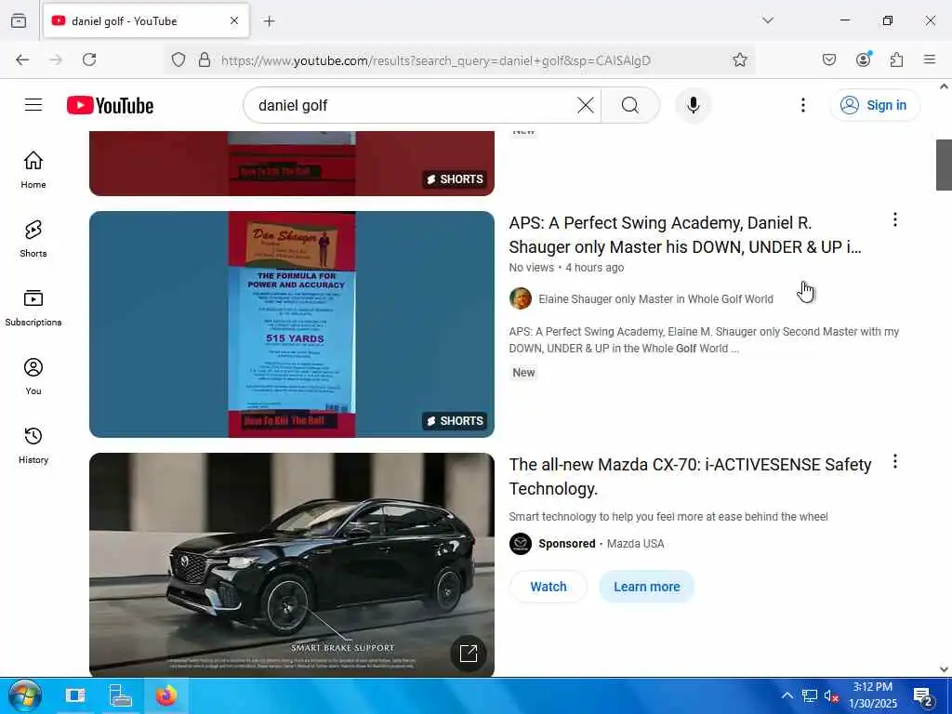
Task: Click the network tray icon
Action: click(810, 695)
